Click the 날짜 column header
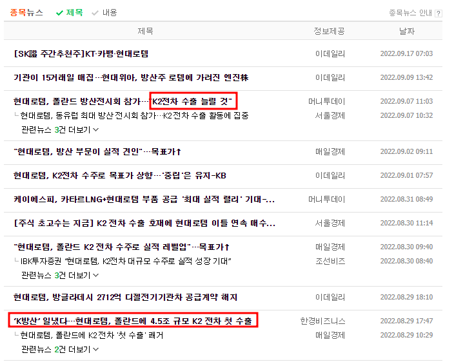454x362 pixels. [406, 31]
